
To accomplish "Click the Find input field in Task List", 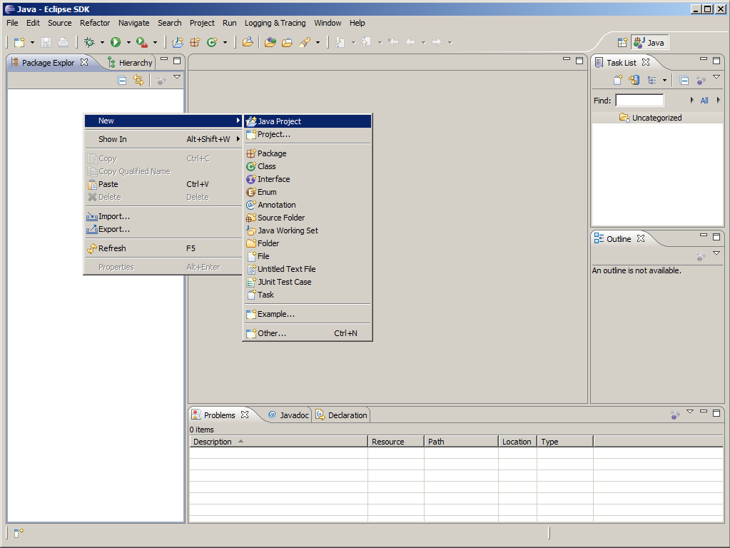I will (639, 101).
